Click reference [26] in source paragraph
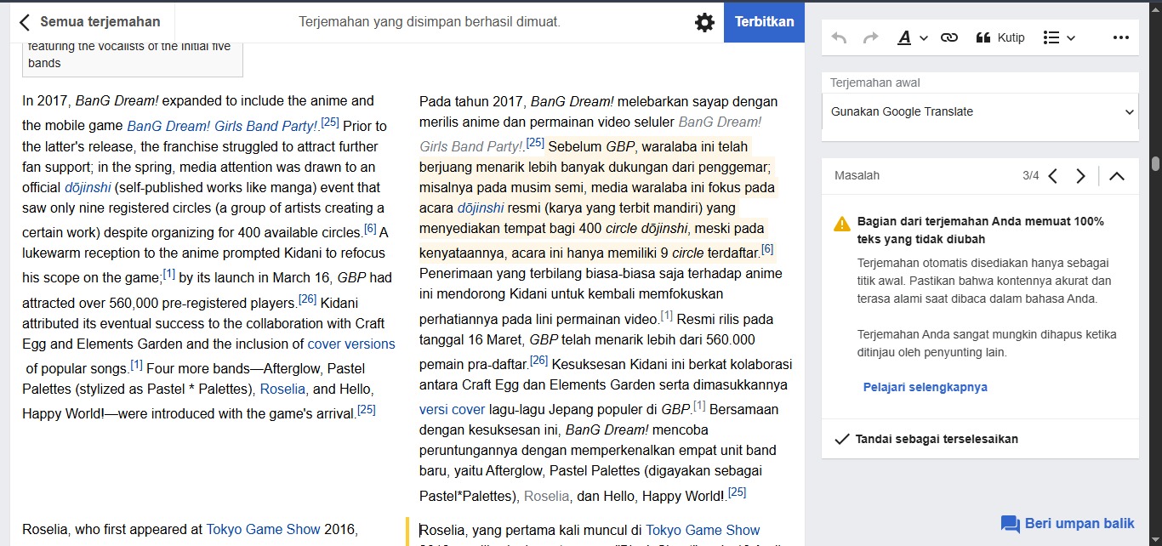The height and width of the screenshot is (546, 1162). [x=308, y=299]
